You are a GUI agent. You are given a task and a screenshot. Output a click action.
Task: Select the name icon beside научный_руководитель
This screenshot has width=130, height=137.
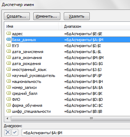(x=8, y=76)
